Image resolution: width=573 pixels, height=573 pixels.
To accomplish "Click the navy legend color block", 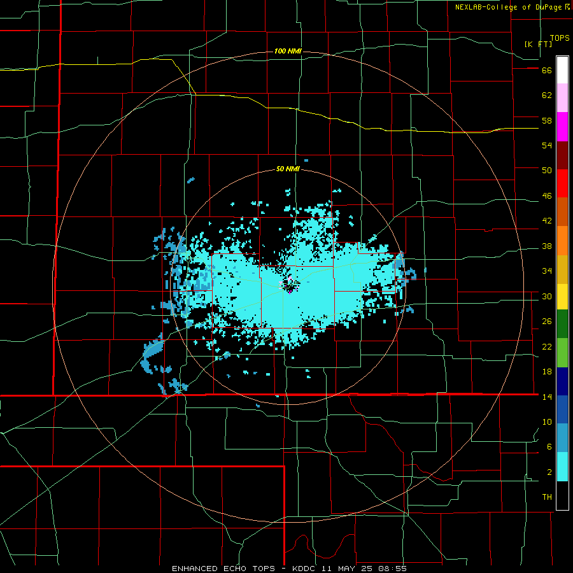I will point(562,381).
